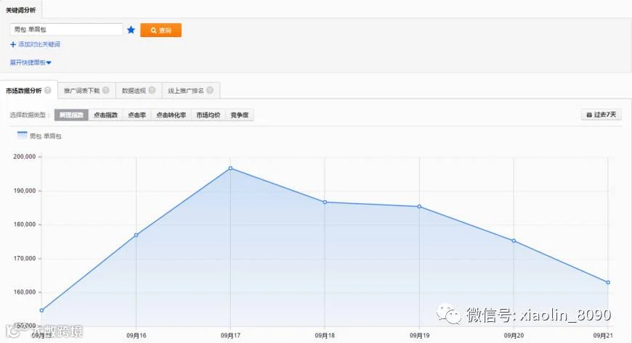Select the 点击指数 data type
This screenshot has height=343, width=632.
coord(105,115)
